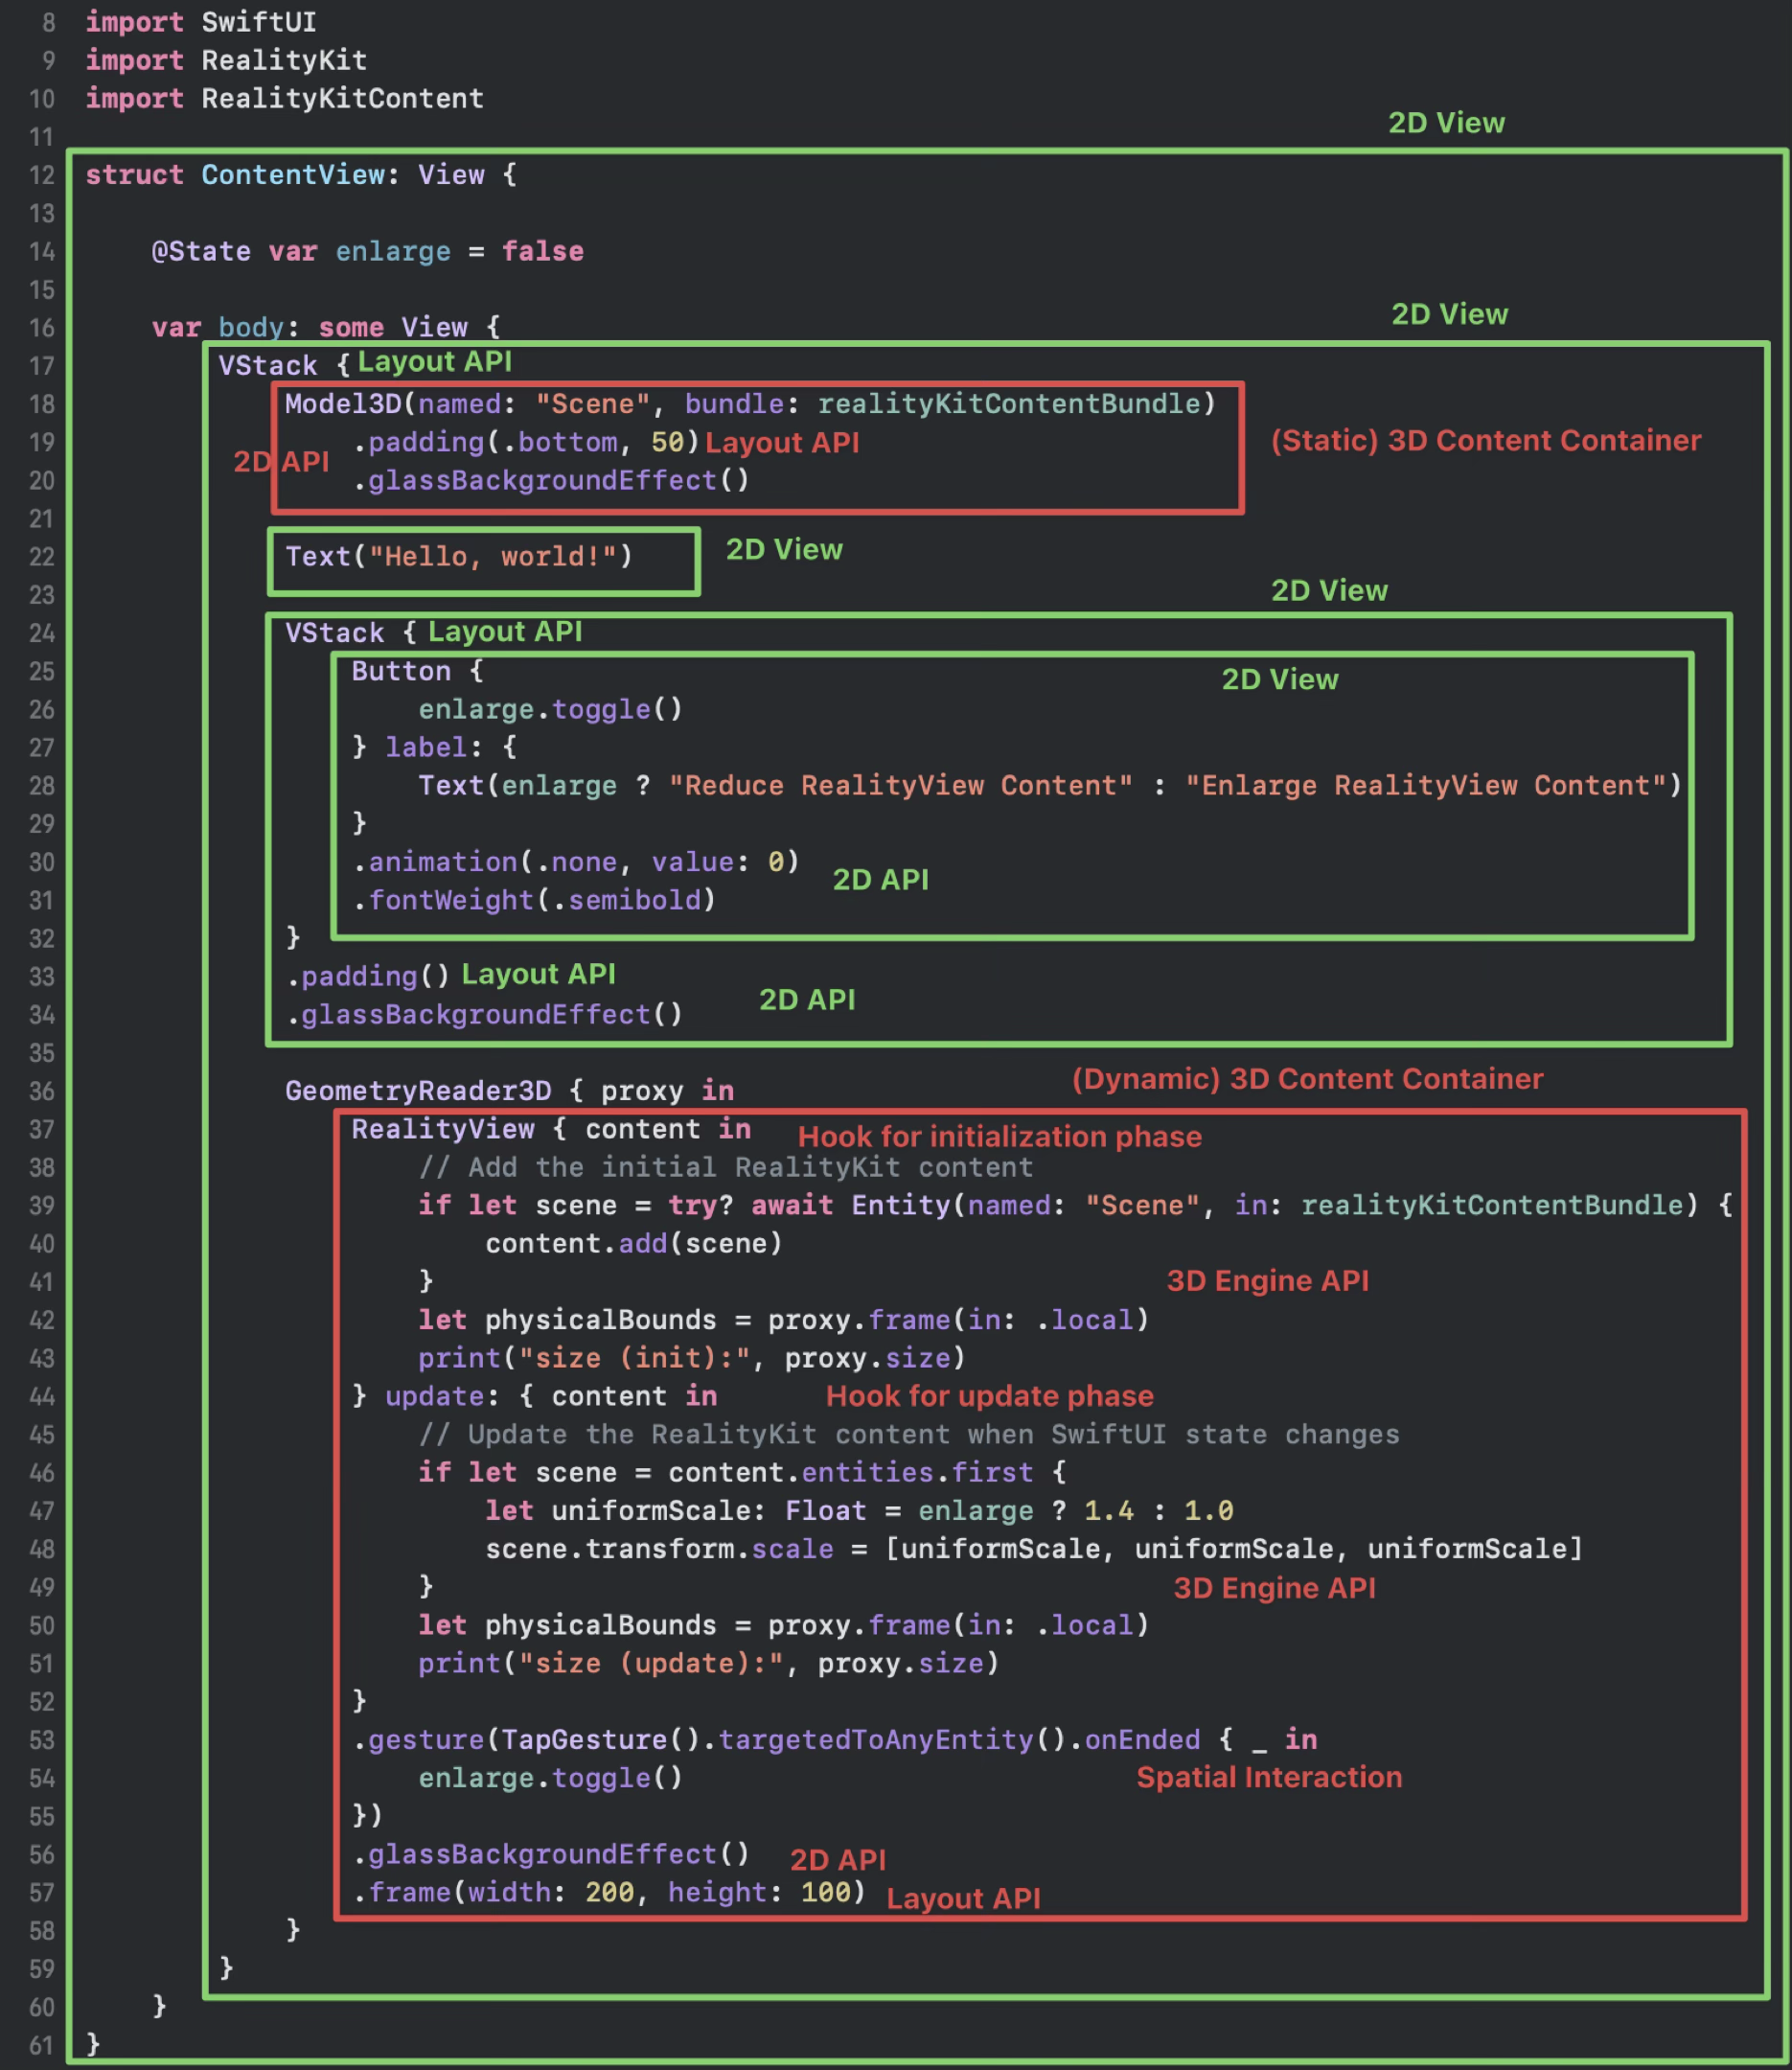Image resolution: width=1792 pixels, height=2070 pixels.
Task: Select the Text("Hello, world!") view
Action: click(x=458, y=556)
